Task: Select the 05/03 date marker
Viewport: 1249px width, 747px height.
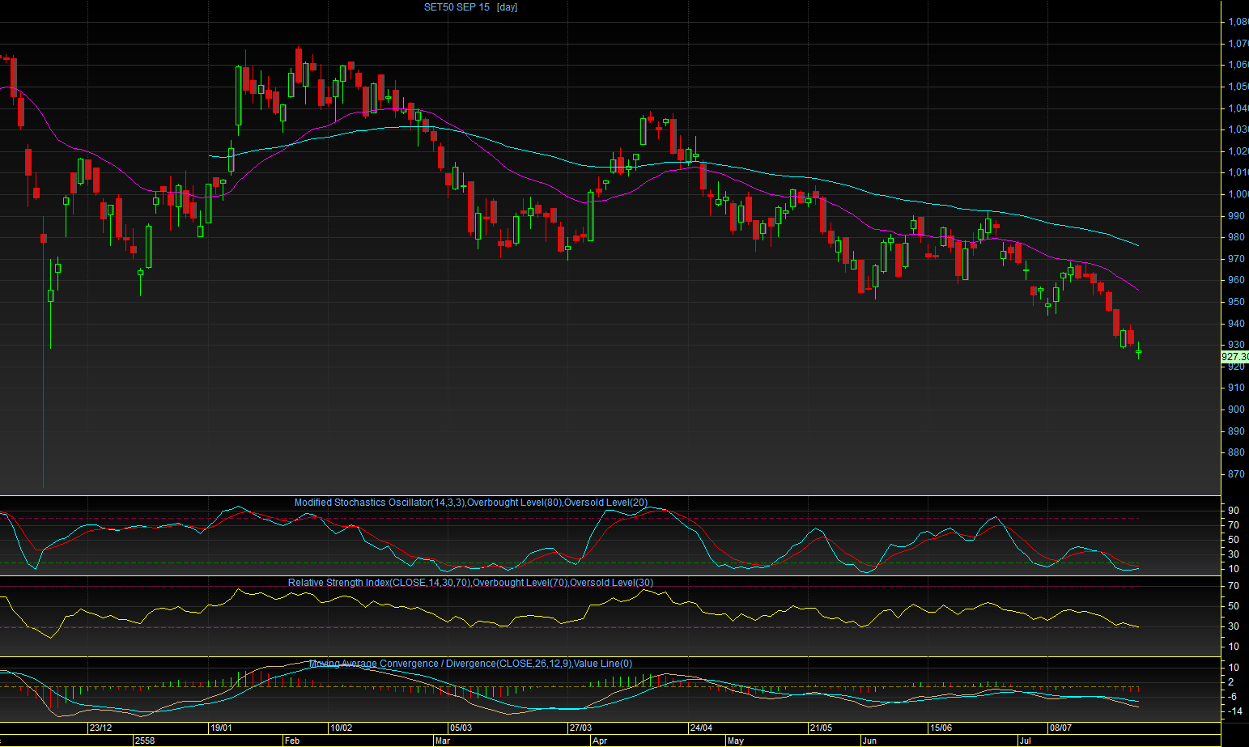Action: coord(461,728)
